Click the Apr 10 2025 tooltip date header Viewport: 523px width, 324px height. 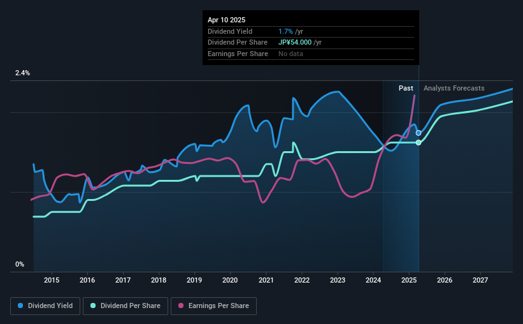coord(227,20)
